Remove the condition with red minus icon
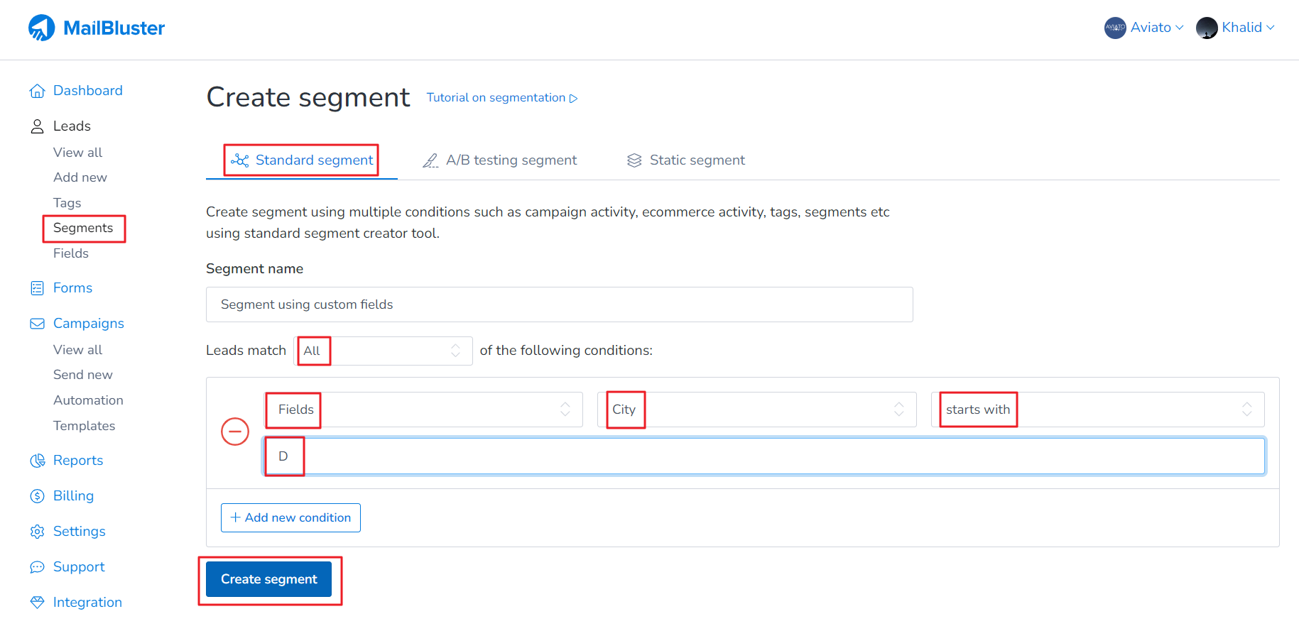This screenshot has width=1299, height=631. coord(235,432)
